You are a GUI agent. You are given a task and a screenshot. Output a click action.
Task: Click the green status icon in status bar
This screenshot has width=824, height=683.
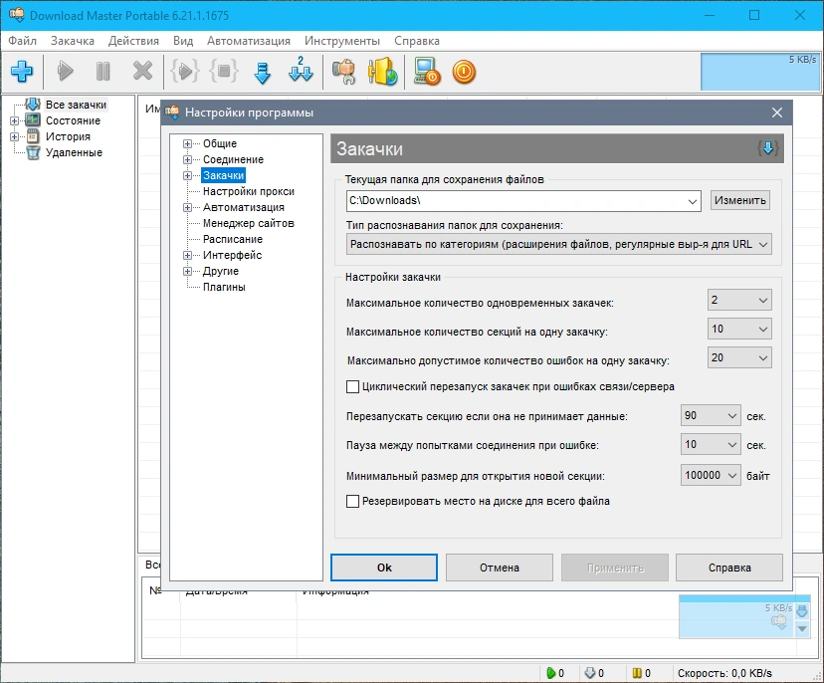pyautogui.click(x=550, y=673)
